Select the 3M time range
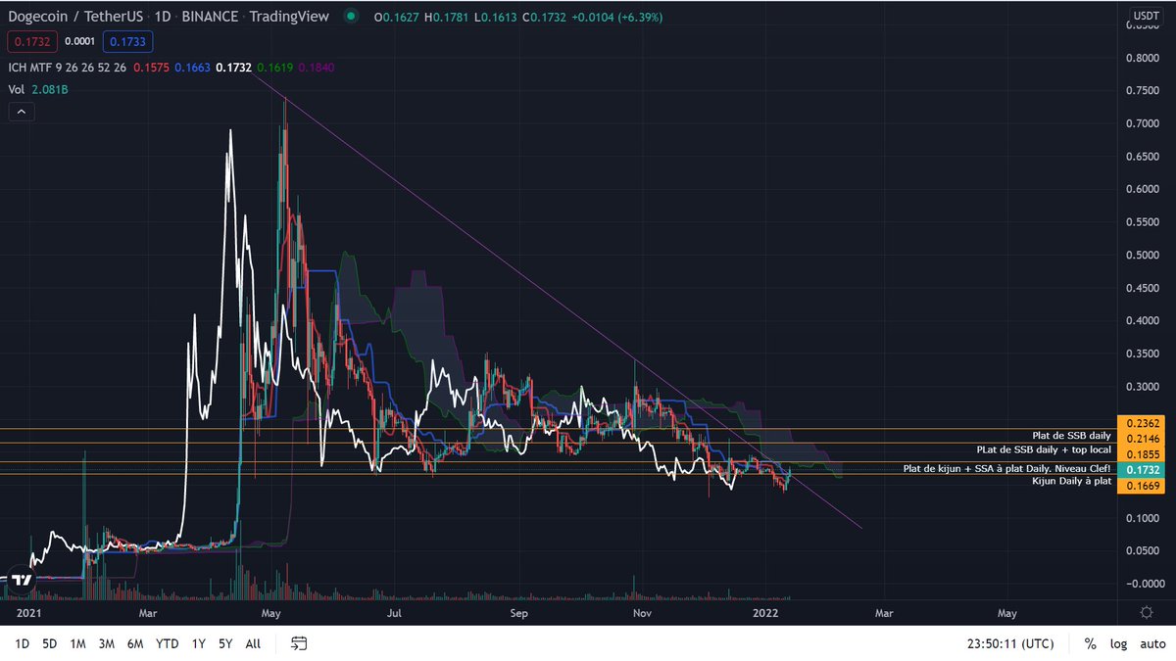The width and height of the screenshot is (1176, 661). [x=108, y=643]
